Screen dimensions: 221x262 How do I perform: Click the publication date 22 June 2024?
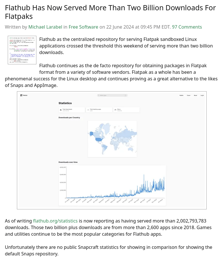coord(120,27)
